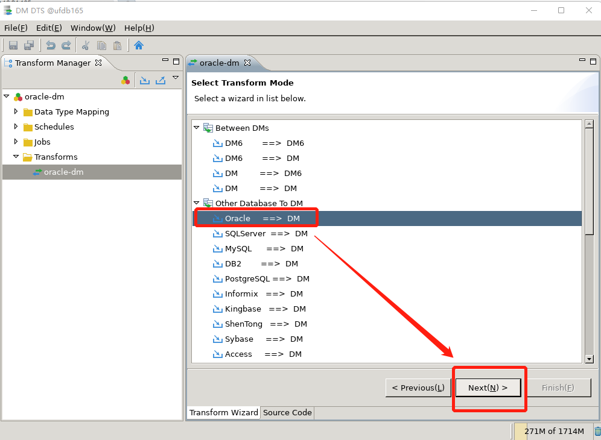Close the oracle-dm editor tab
This screenshot has width=601, height=440.
pyautogui.click(x=247, y=63)
